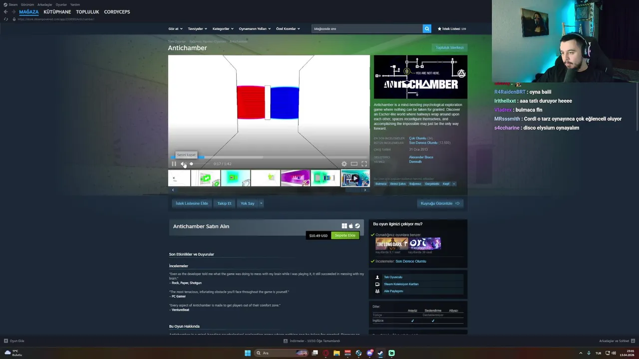Click the plus icon after the Keşif tag
639x359 pixels.
click(454, 183)
